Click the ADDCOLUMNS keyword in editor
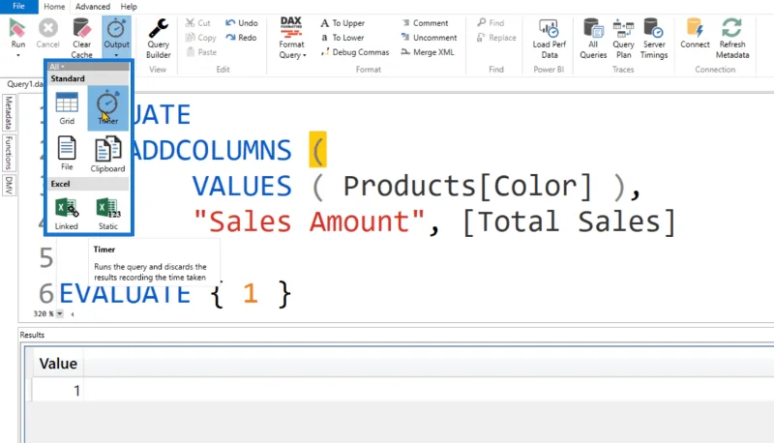The width and height of the screenshot is (774, 443). (211, 151)
